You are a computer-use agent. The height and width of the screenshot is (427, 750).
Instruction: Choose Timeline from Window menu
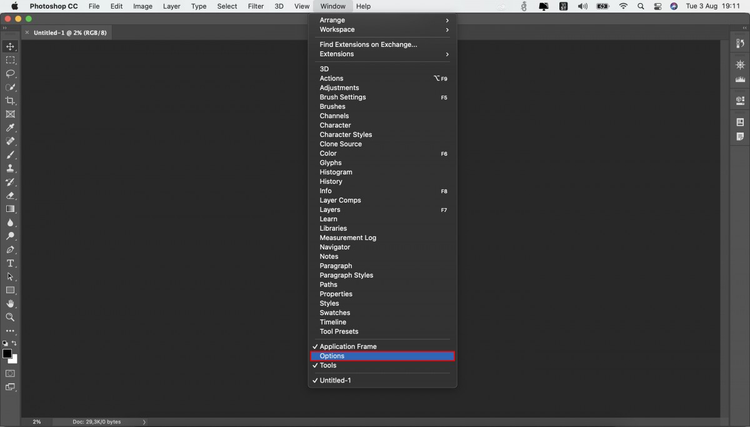pyautogui.click(x=382, y=322)
